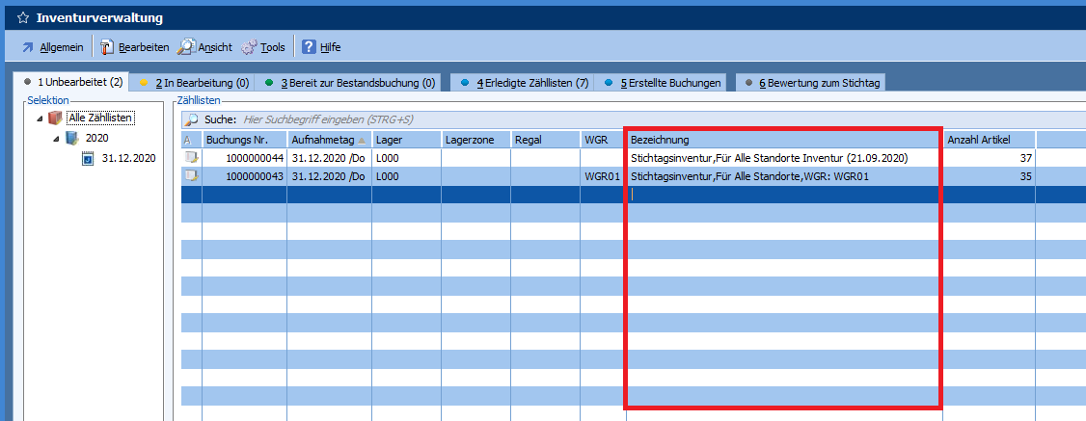Click the search magnifier icon in Zähllisten
Viewport: 1086px width, 421px height.
191,119
